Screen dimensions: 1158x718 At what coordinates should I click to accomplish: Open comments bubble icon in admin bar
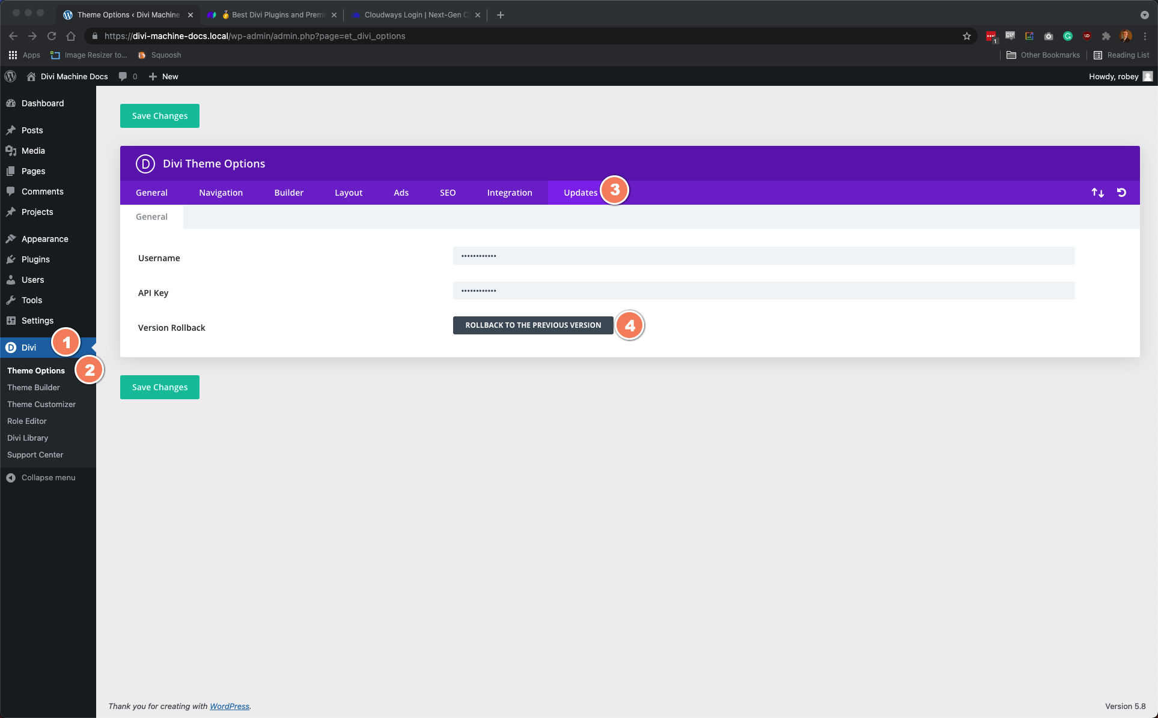pyautogui.click(x=123, y=76)
